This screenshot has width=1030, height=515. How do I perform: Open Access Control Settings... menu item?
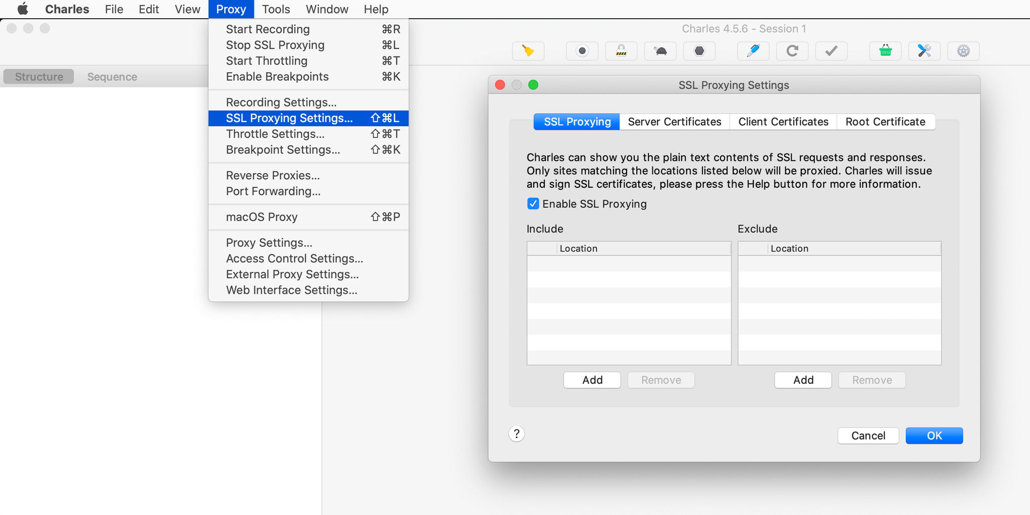(x=308, y=259)
